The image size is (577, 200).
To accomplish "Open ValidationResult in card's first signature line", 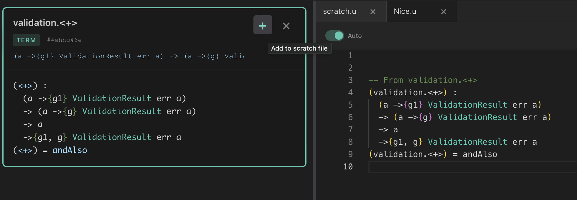I will point(112,98).
